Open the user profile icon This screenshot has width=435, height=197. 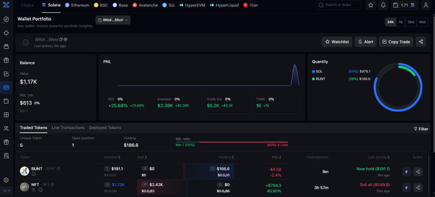(x=426, y=5)
